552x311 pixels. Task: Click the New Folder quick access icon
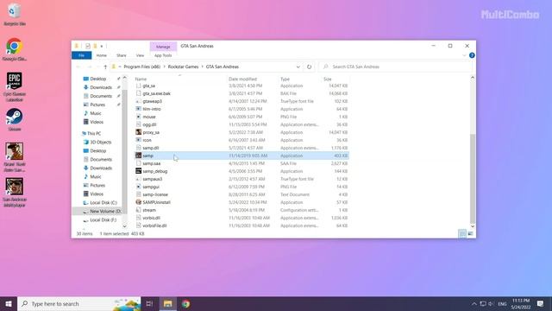tap(95, 46)
